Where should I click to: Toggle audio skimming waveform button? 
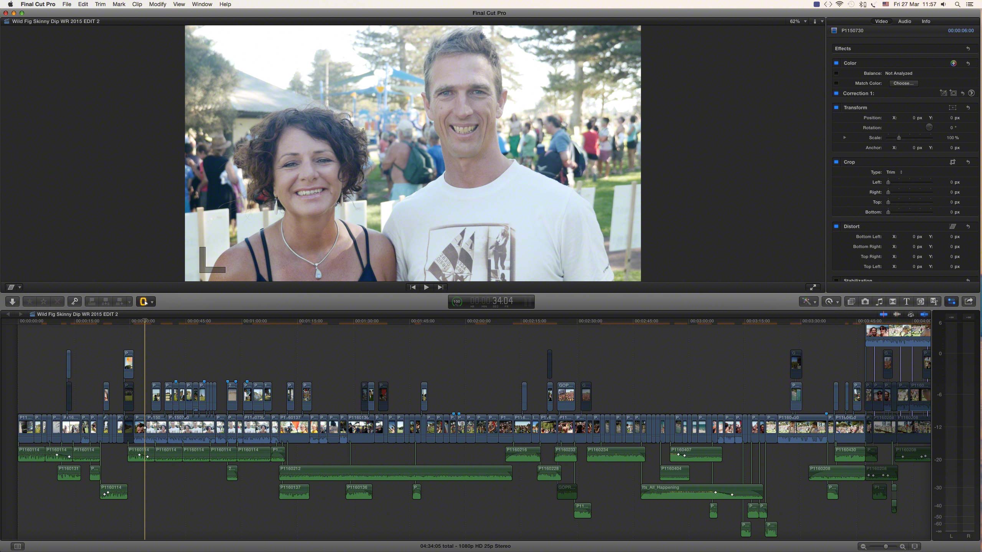pos(897,314)
